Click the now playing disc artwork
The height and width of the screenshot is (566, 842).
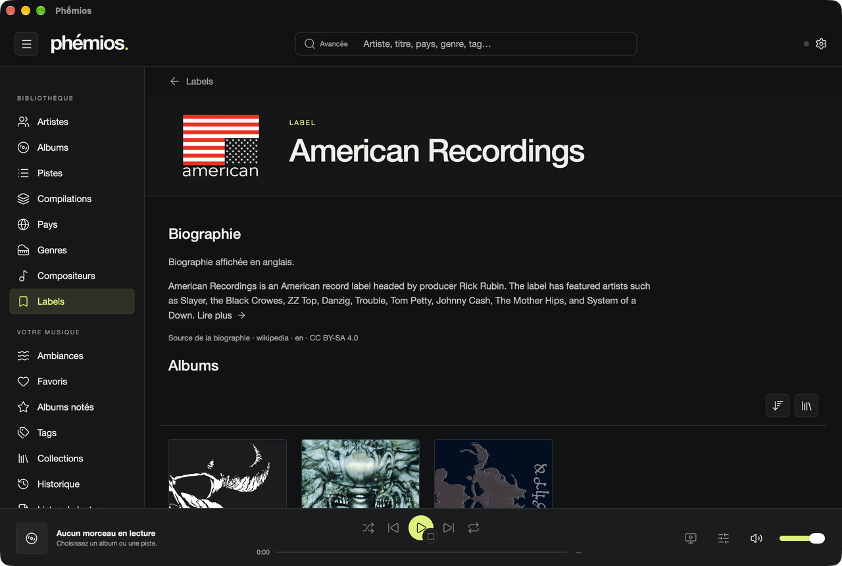32,538
